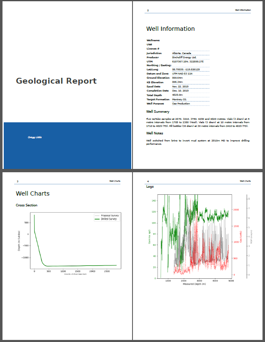265x342 pixels.
Task: Click the author name 'Gregg Little'
Action: point(35,137)
